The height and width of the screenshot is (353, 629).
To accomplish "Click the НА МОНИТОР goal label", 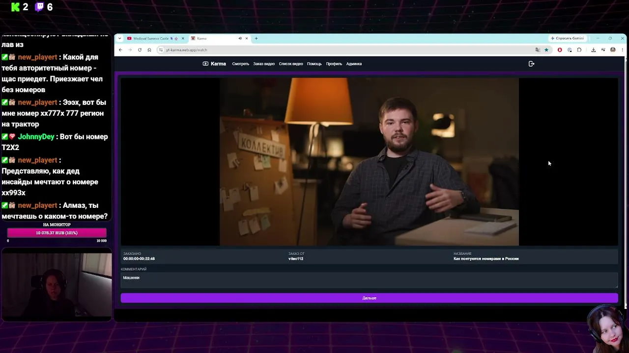I will 57,225.
